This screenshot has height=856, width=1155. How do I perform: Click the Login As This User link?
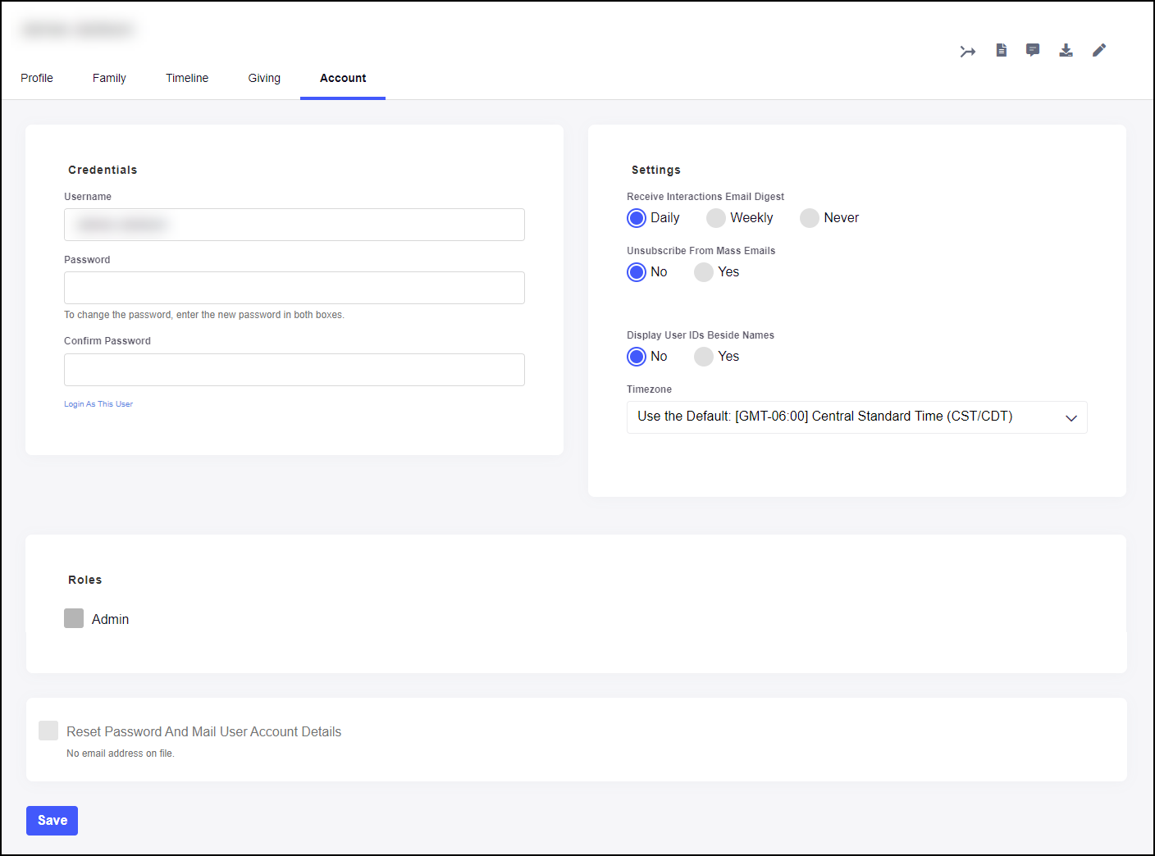[98, 404]
